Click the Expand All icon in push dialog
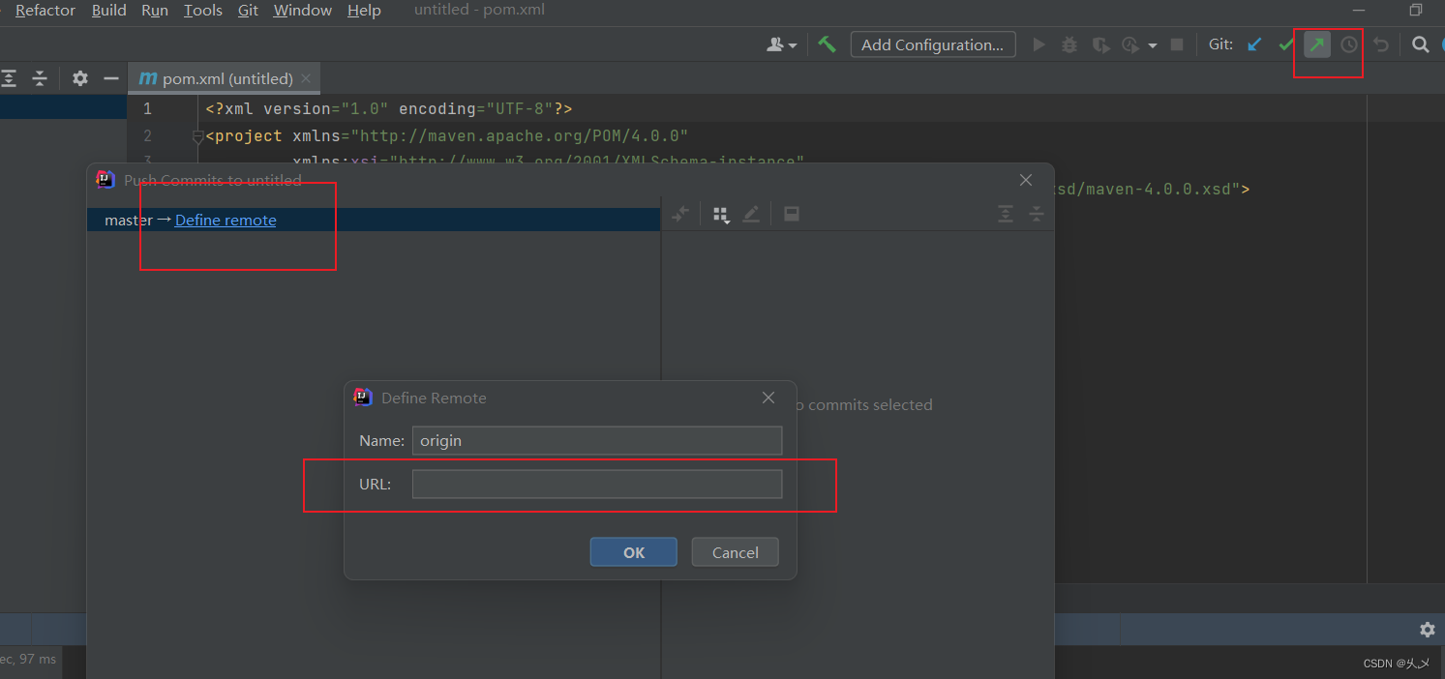This screenshot has height=679, width=1445. click(x=1005, y=214)
